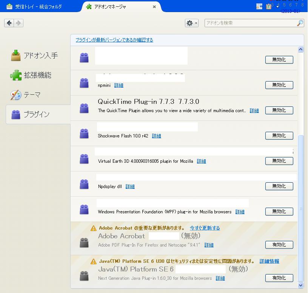The height and width of the screenshot is (293, 308).
Task: Disable the Windows Presentation Foundation plug-in
Action: [279, 211]
